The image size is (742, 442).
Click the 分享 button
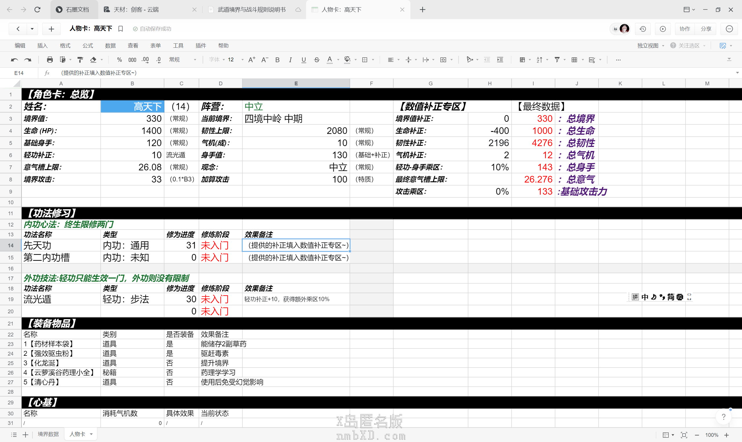[x=706, y=29]
